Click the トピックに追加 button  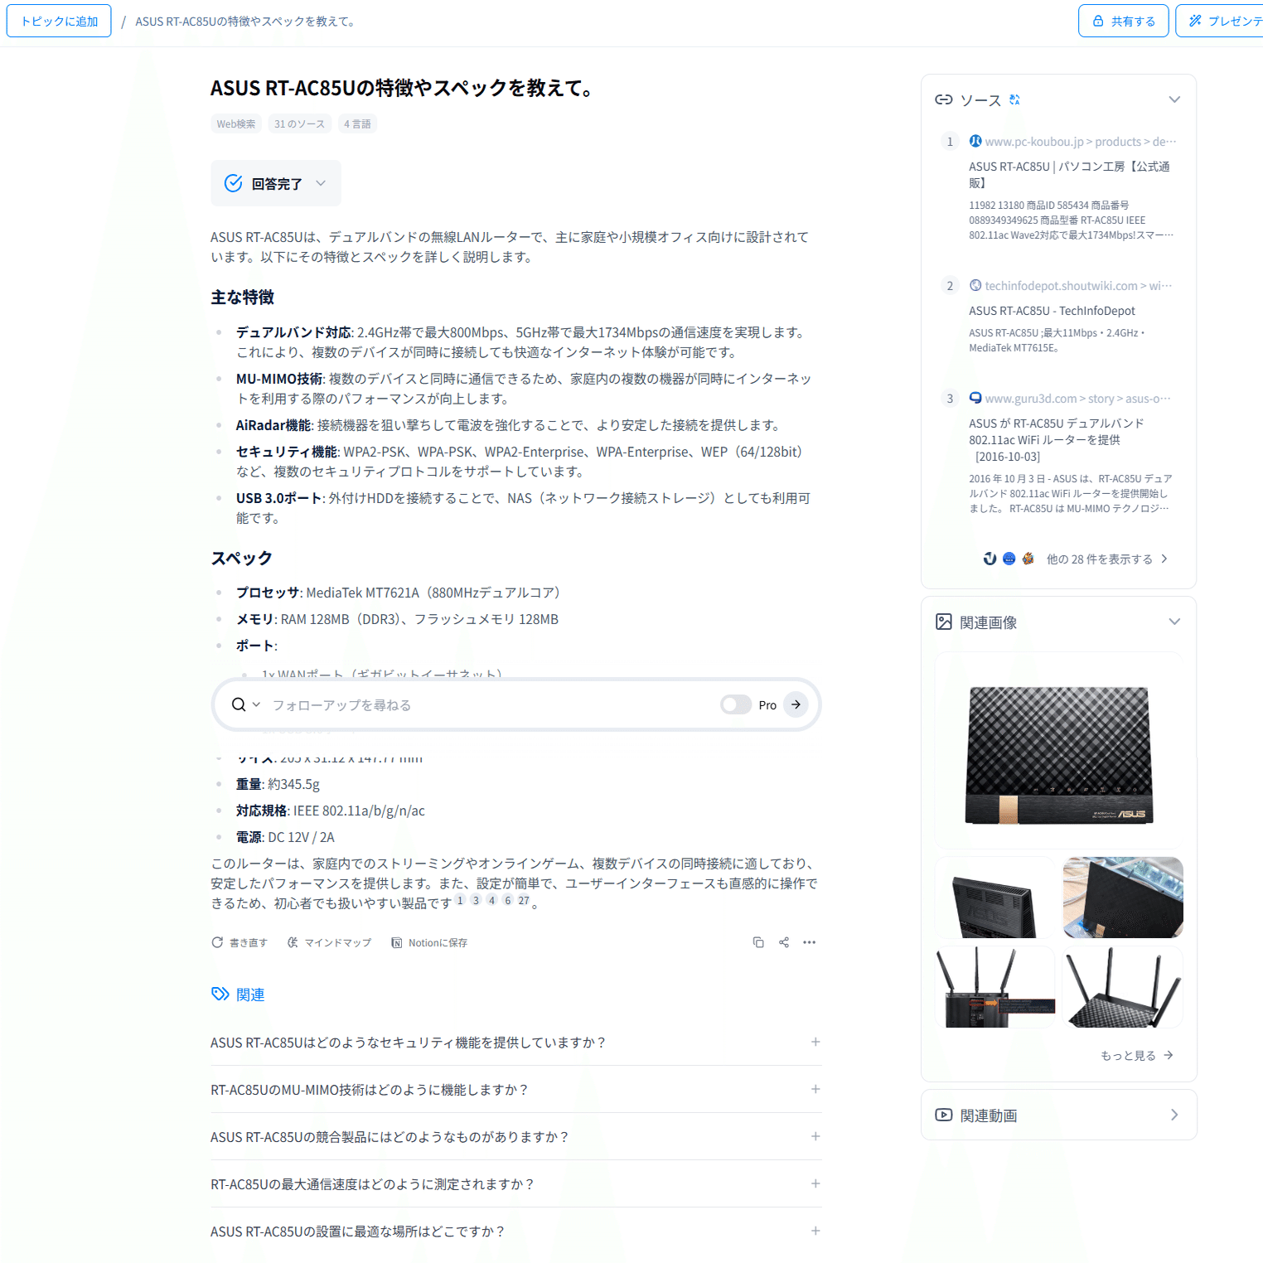point(58,20)
